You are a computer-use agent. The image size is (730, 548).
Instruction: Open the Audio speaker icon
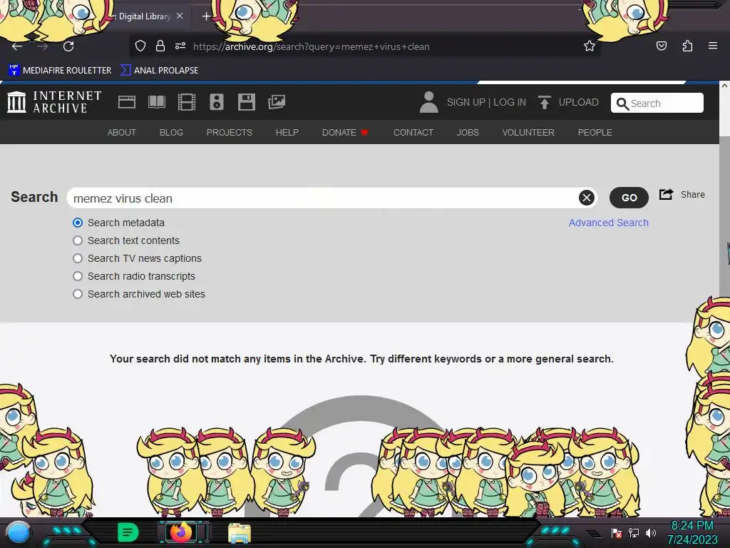tap(217, 102)
